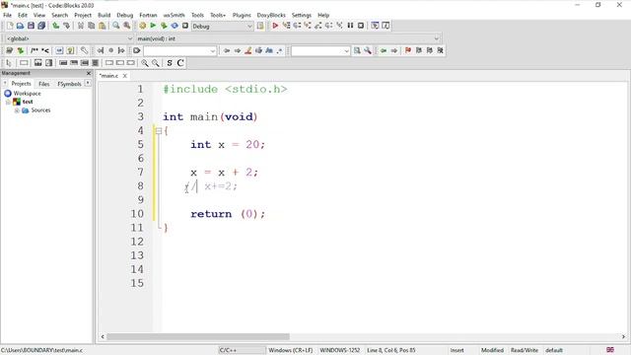Click the Redo arrow icon

click(66, 26)
